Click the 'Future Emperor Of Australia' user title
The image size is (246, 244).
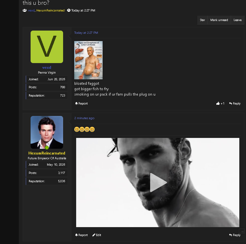click(47, 158)
